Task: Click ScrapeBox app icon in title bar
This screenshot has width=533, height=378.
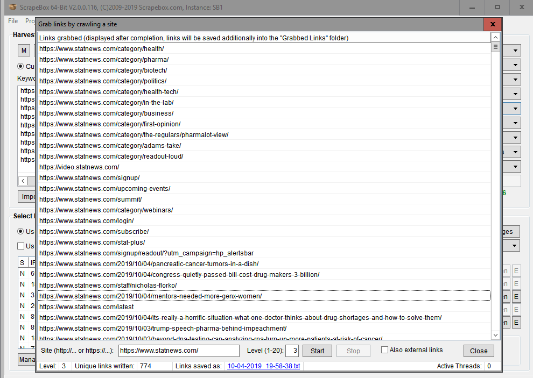Action: point(12,7)
